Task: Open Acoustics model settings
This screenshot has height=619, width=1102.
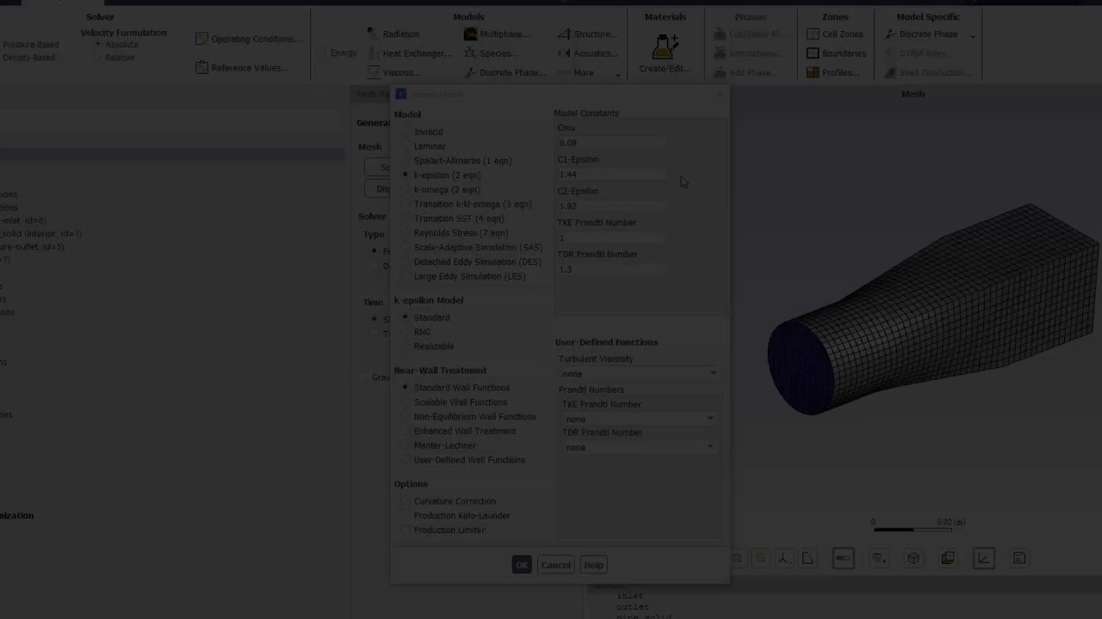Action: pyautogui.click(x=588, y=53)
